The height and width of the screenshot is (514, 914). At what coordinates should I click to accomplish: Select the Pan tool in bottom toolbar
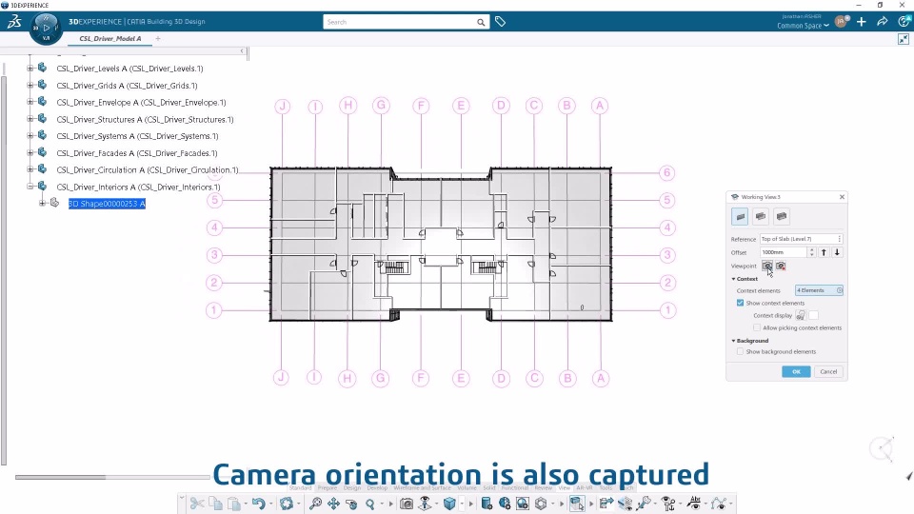pos(333,504)
